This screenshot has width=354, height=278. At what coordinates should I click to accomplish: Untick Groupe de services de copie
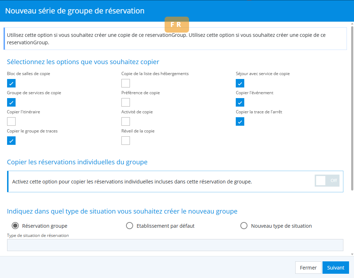click(11, 103)
